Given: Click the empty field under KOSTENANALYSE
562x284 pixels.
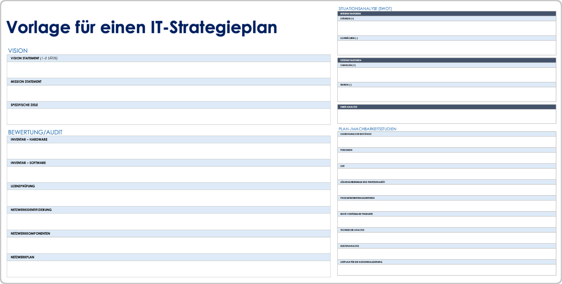Looking at the screenshot, I should [x=447, y=254].
